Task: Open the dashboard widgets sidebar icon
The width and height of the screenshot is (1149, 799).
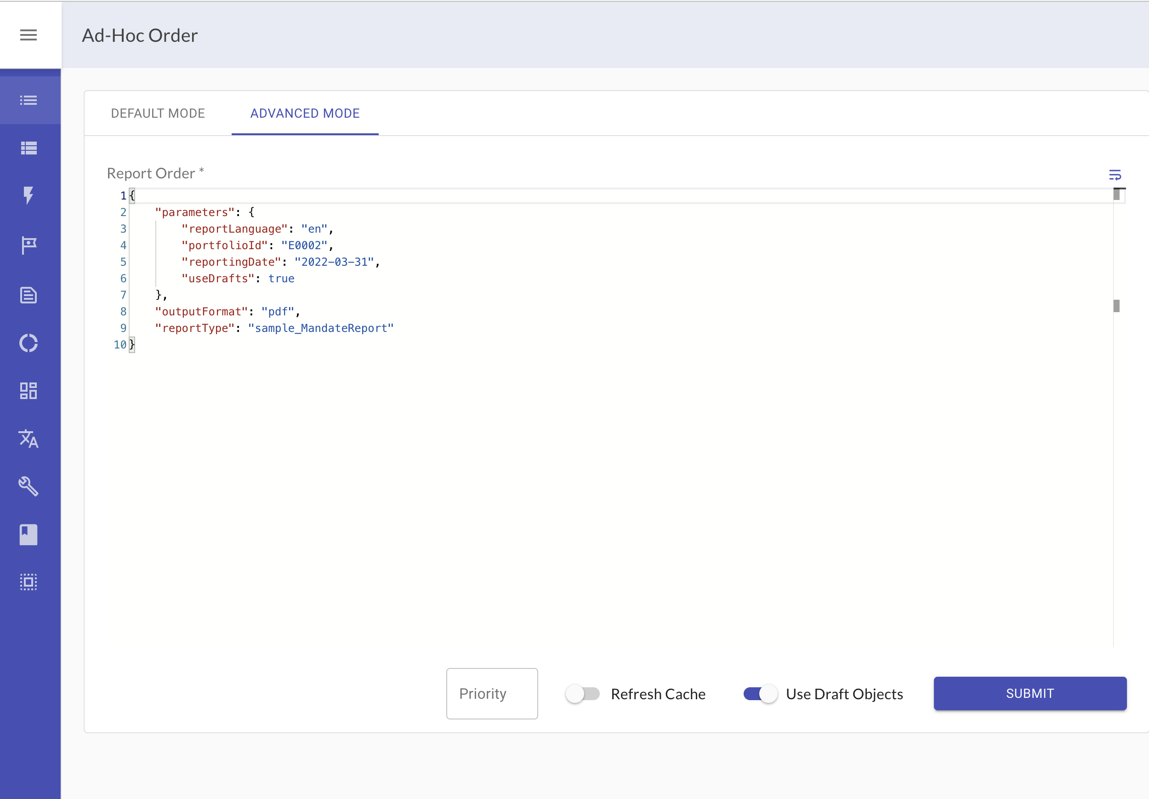Action: [28, 390]
